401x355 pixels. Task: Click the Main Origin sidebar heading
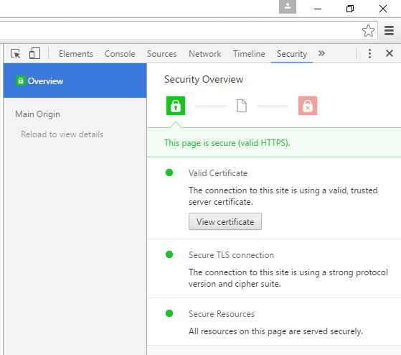tap(37, 114)
